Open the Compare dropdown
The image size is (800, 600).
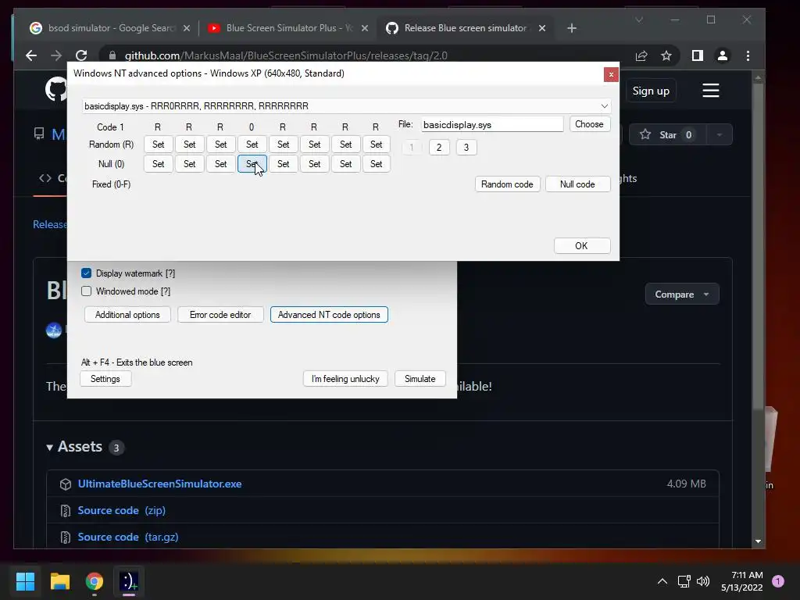tap(681, 295)
